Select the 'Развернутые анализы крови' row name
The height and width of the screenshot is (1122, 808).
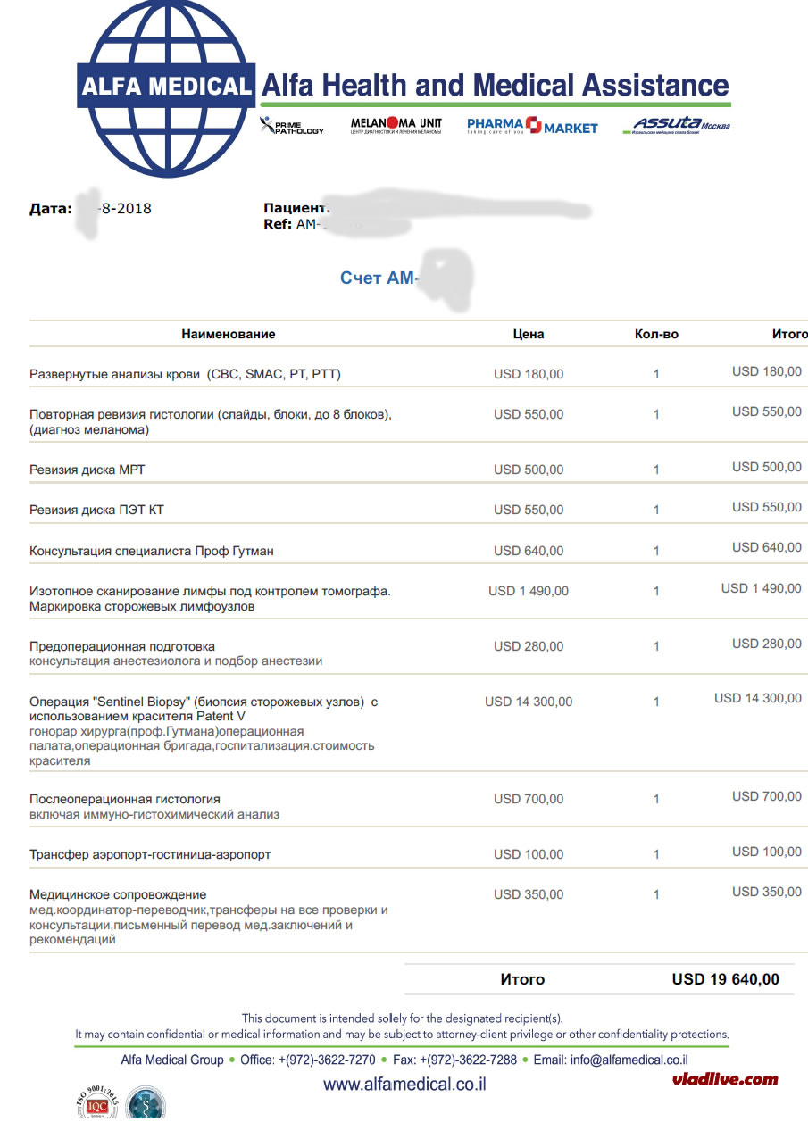tap(185, 374)
